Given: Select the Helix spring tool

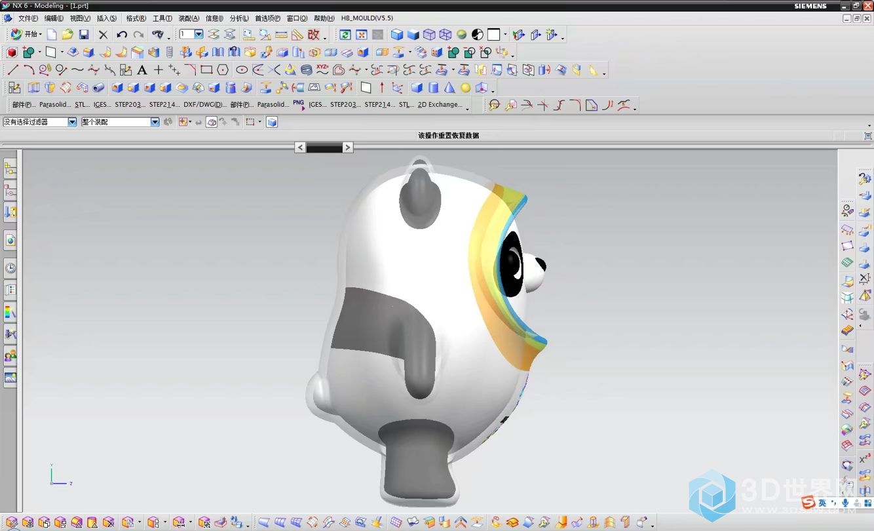Looking at the screenshot, I should point(307,69).
